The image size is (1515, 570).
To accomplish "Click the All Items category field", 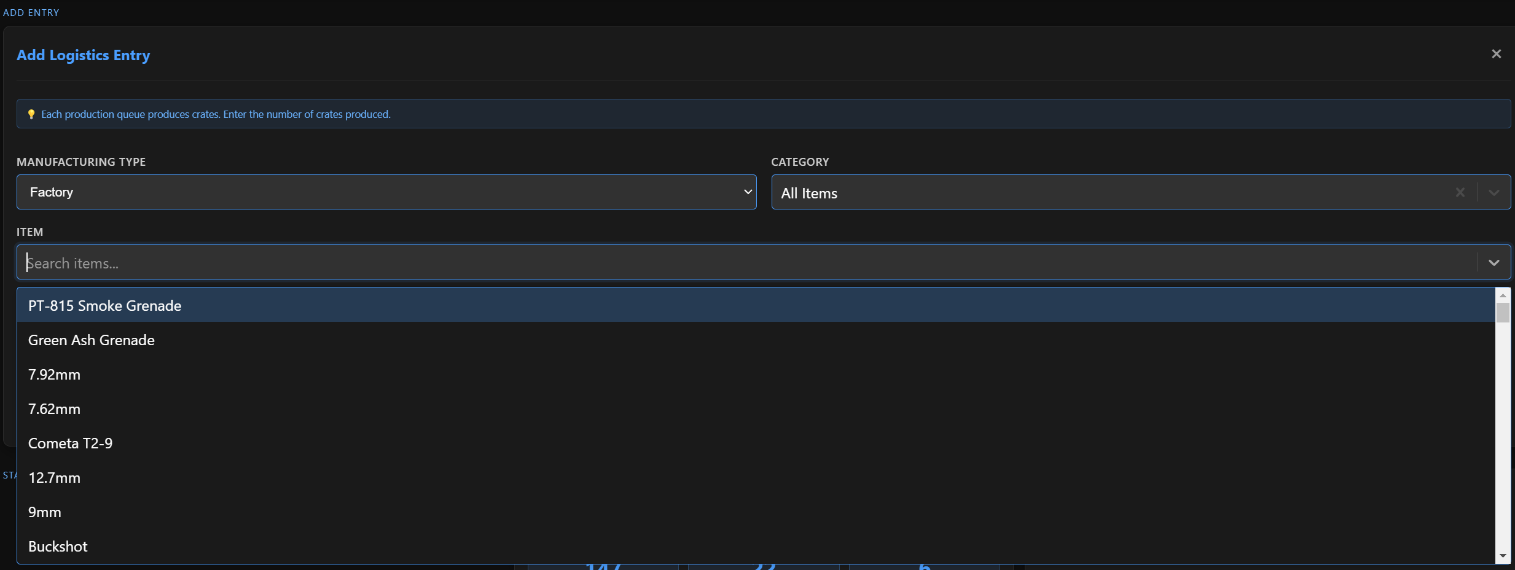I will pos(1106,193).
